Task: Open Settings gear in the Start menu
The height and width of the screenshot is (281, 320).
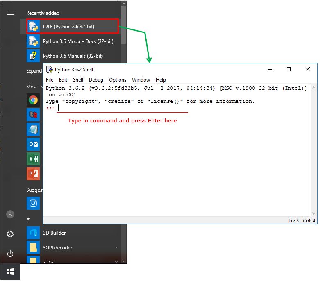Action: [10, 233]
